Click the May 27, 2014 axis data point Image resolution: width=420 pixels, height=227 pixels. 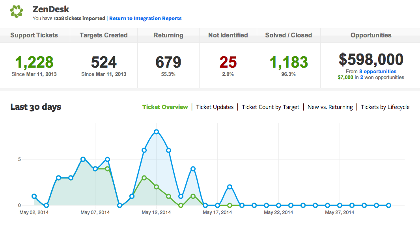[x=340, y=205]
